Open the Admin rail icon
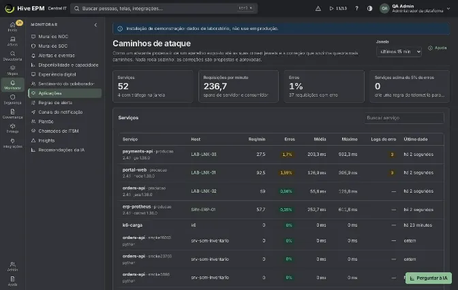The image size is (458, 290). tap(12, 266)
